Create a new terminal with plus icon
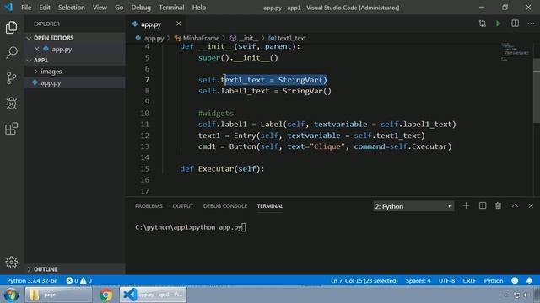The image size is (540, 303). coord(466,205)
